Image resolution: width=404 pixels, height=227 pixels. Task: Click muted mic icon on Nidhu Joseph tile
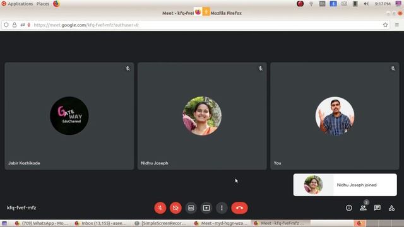click(260, 69)
